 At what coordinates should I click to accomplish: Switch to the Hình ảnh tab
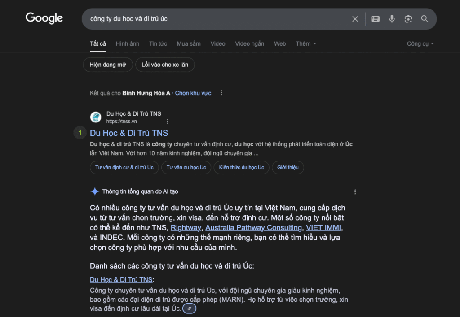[127, 44]
